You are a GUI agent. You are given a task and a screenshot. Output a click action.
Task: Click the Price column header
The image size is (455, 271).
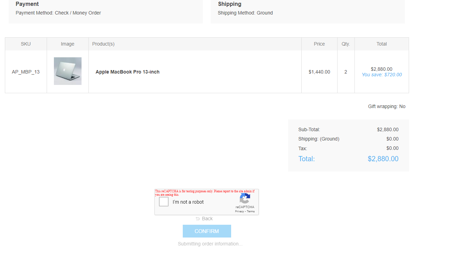click(319, 44)
